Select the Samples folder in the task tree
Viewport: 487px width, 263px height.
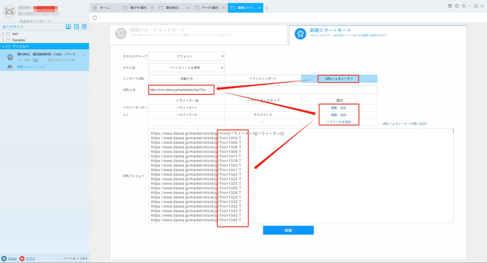point(19,40)
